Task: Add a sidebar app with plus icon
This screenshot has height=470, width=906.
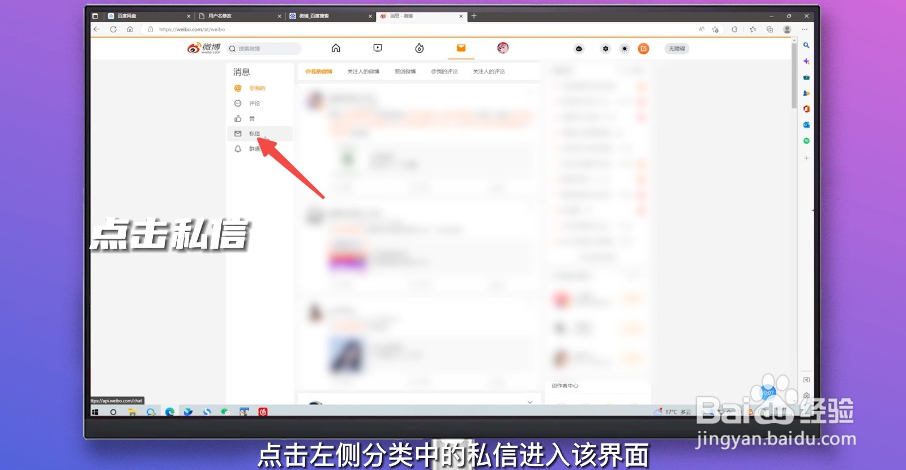Action: (x=806, y=158)
